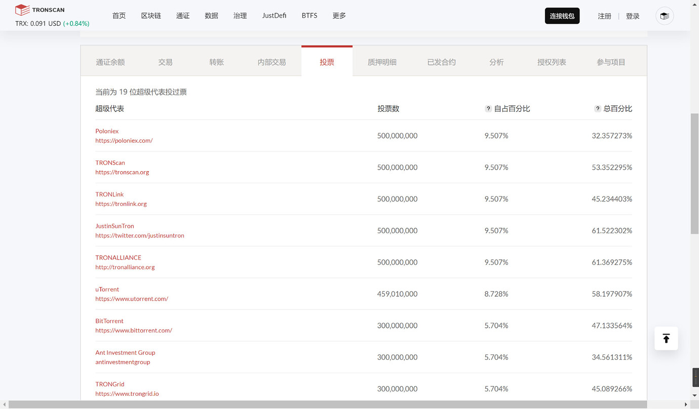The width and height of the screenshot is (699, 409).
Task: Visit the tronlink.org link
Action: tap(121, 203)
